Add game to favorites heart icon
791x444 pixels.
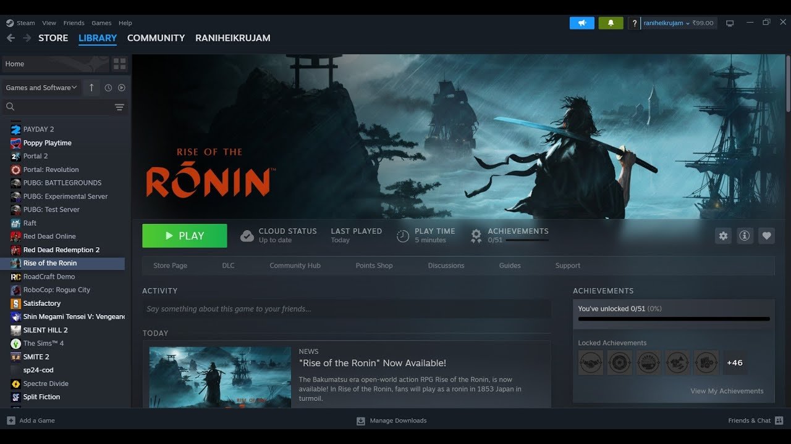pyautogui.click(x=766, y=236)
